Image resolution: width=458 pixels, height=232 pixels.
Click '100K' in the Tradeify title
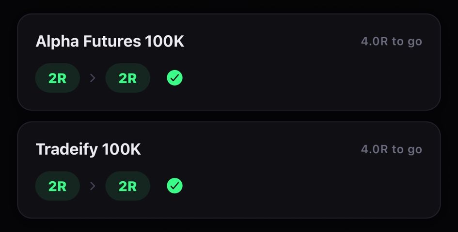pyautogui.click(x=121, y=149)
